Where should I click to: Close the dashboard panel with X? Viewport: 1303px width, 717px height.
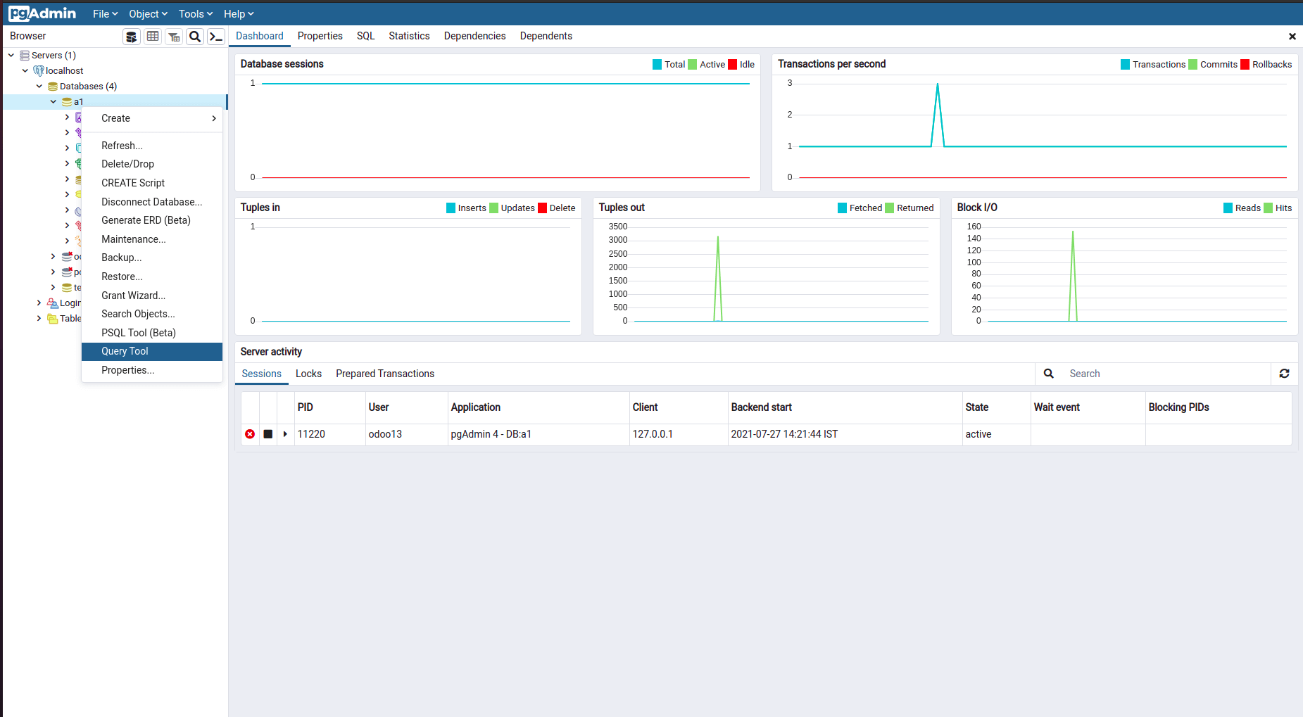coord(1292,37)
